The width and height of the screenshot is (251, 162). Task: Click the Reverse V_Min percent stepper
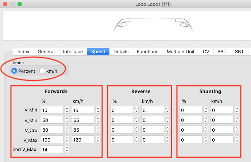pos(136,110)
